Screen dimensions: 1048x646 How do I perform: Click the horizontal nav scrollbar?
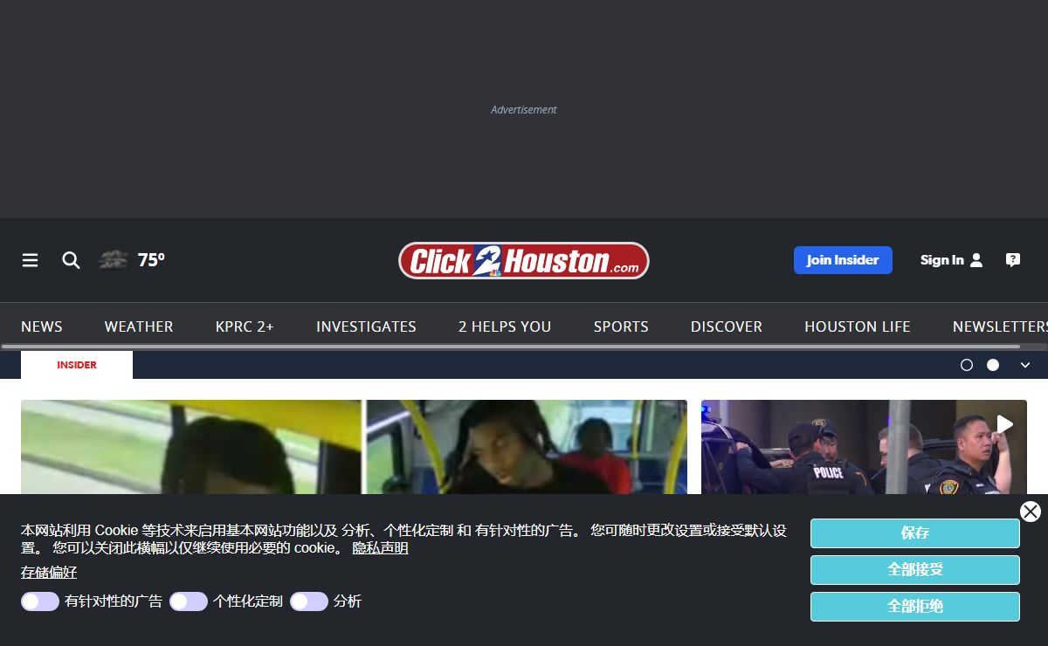tap(511, 347)
